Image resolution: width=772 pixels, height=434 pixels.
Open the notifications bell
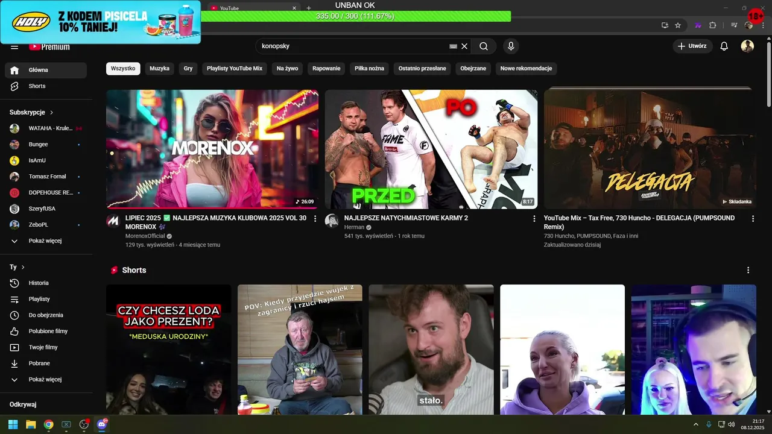(x=724, y=46)
